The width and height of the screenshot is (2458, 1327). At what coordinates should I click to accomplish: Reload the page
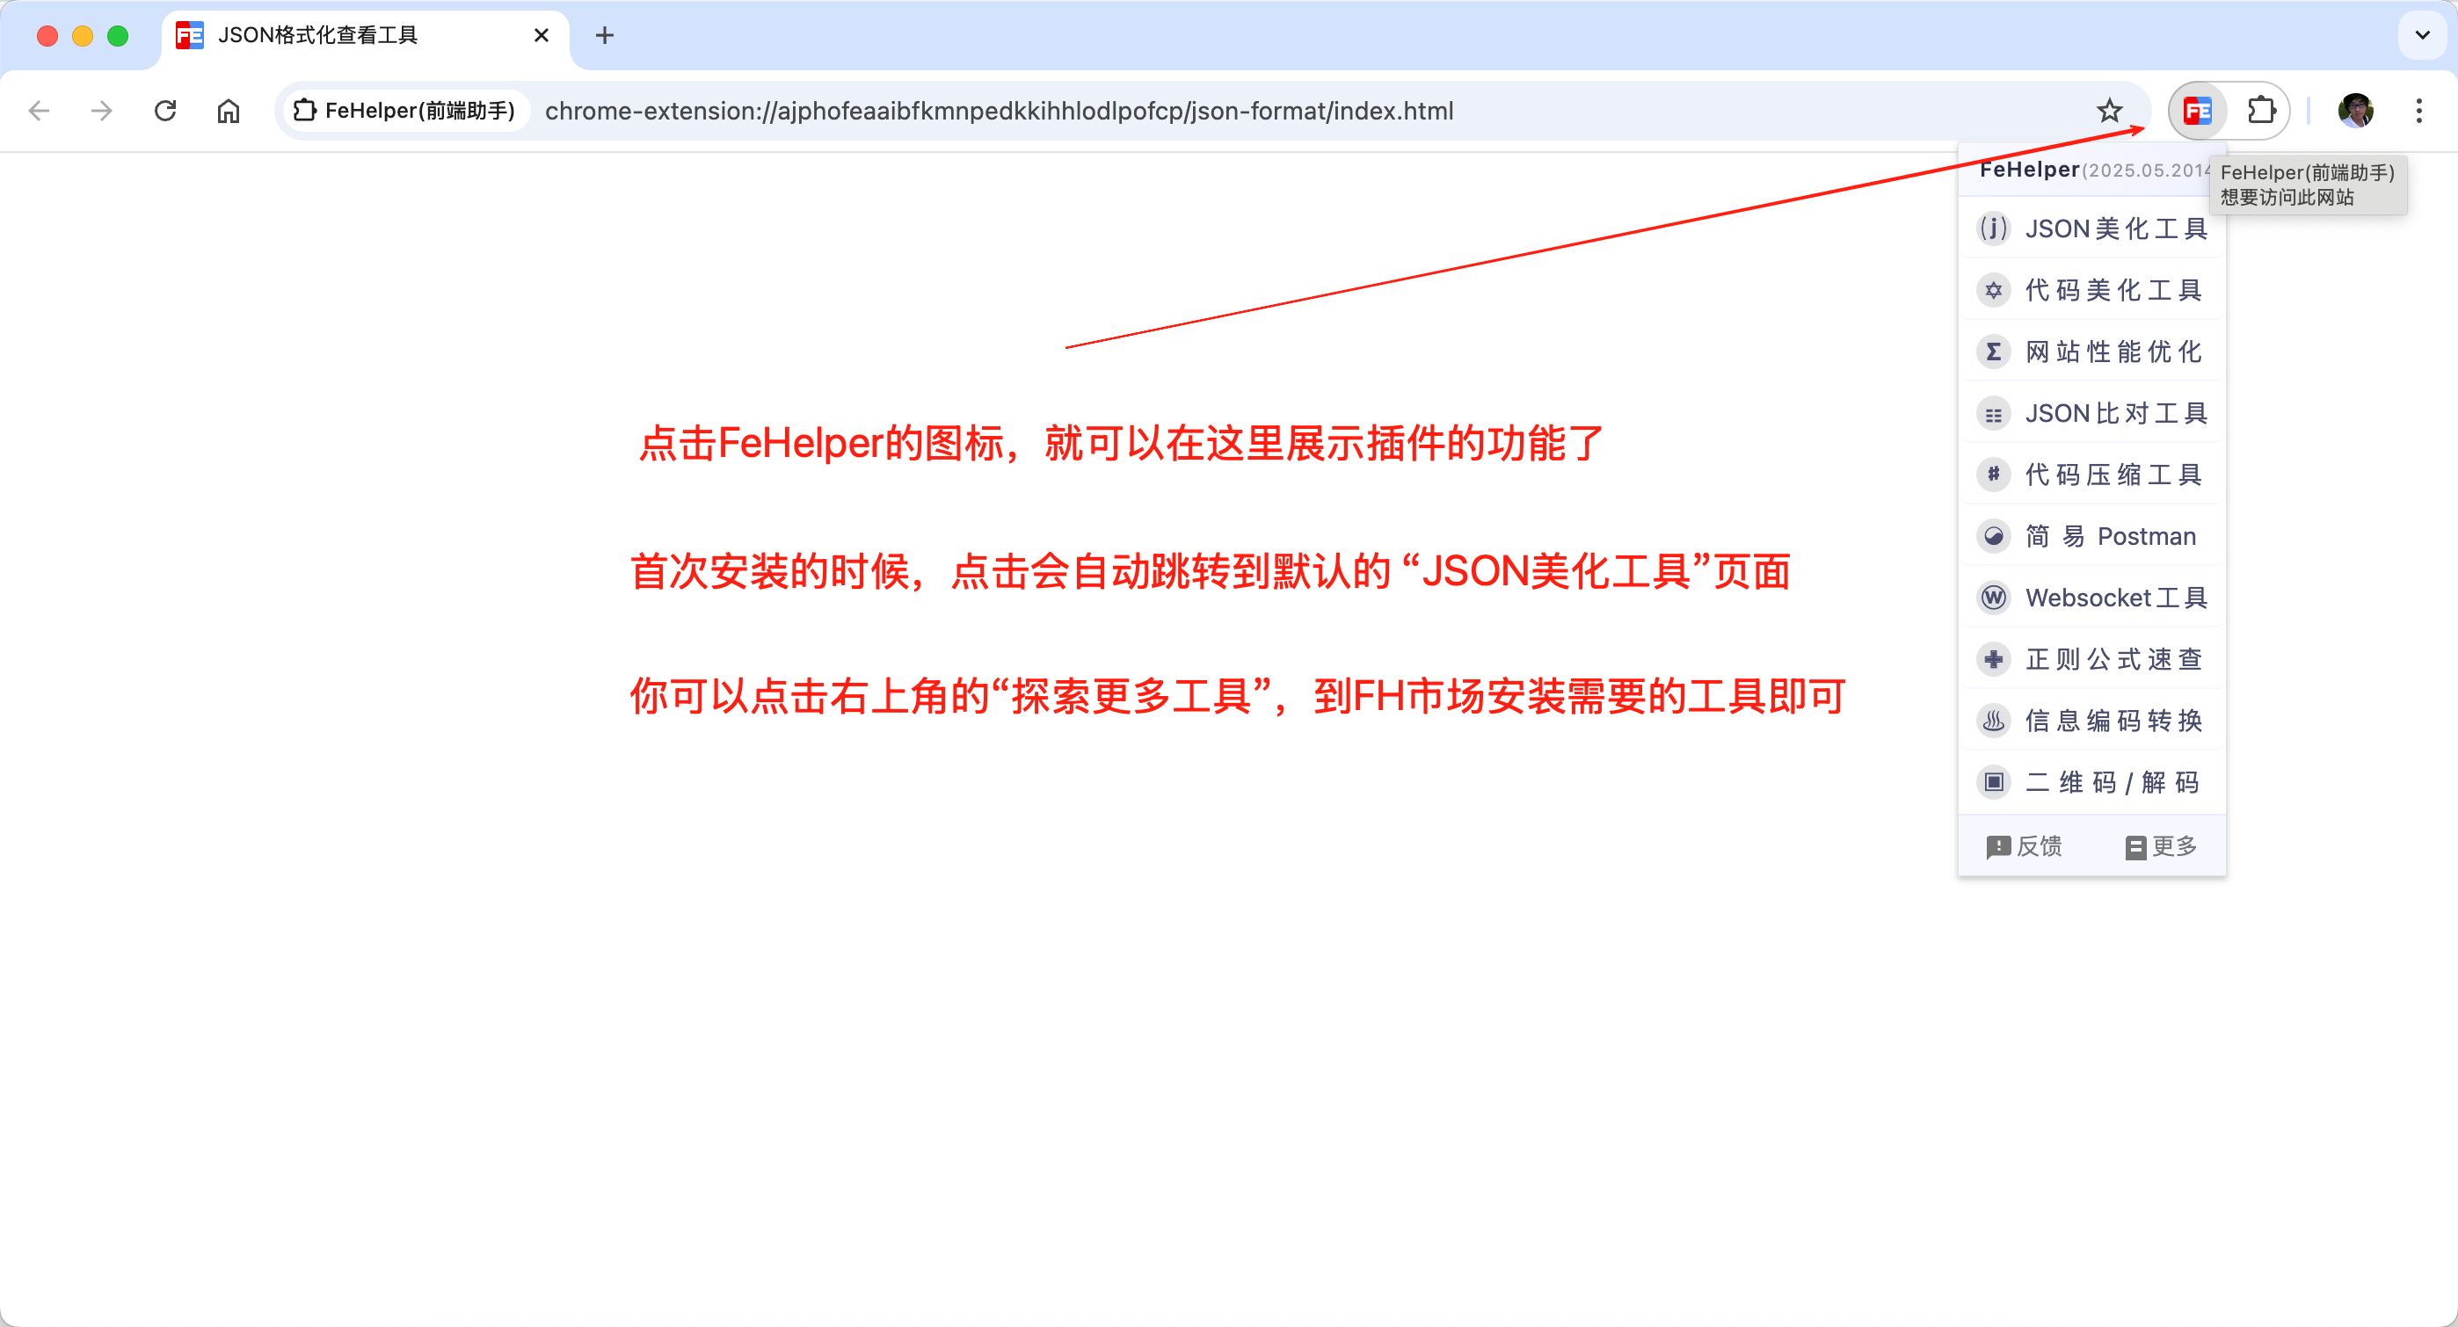coord(165,111)
